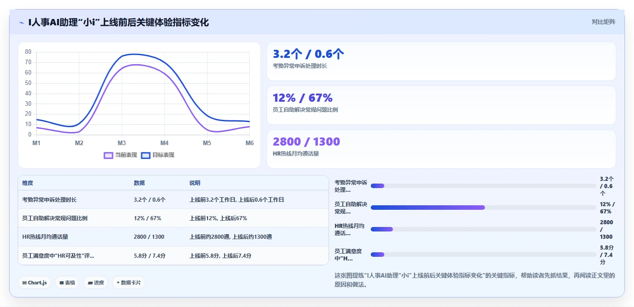Select the 员工自助解决常规问题比例 table row cell
Screen dimensions: 634x307
[55, 218]
